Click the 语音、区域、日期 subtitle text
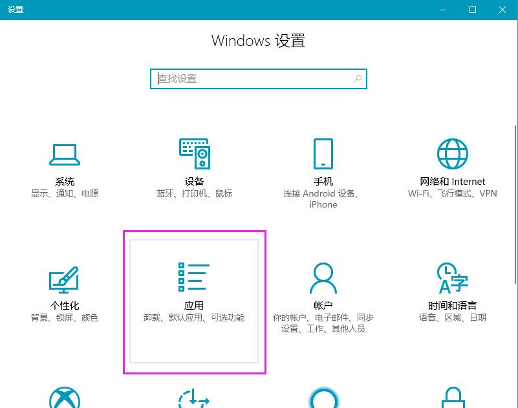Screen dimensions: 518x408 click(x=451, y=317)
